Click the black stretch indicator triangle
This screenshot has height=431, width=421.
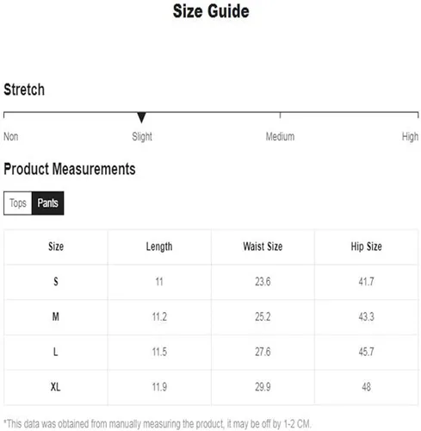(141, 117)
